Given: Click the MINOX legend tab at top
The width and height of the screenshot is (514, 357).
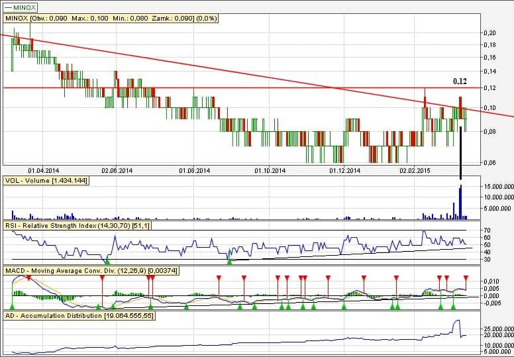Looking at the screenshot, I should 21,7.
